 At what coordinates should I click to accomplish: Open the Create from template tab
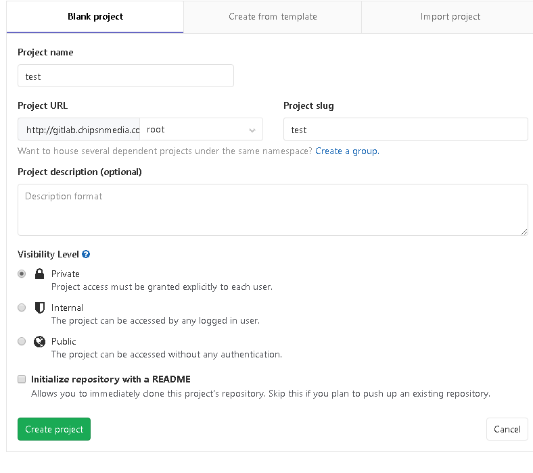point(273,16)
